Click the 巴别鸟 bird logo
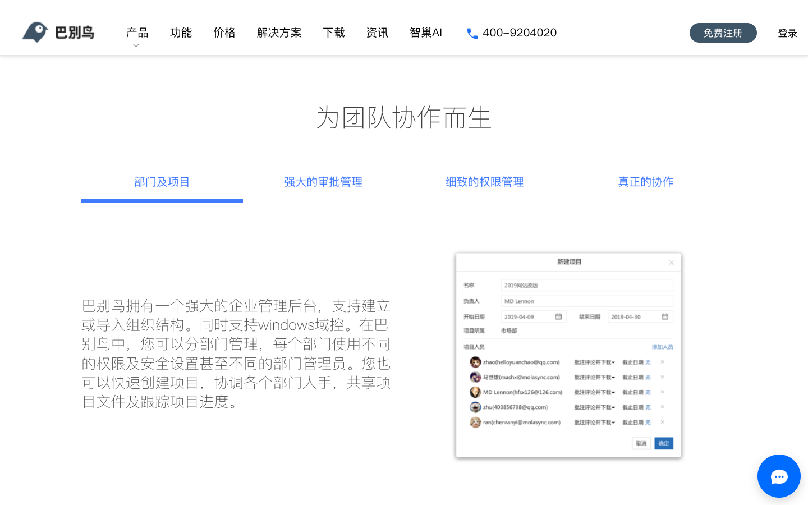Image resolution: width=808 pixels, height=505 pixels. [x=35, y=33]
